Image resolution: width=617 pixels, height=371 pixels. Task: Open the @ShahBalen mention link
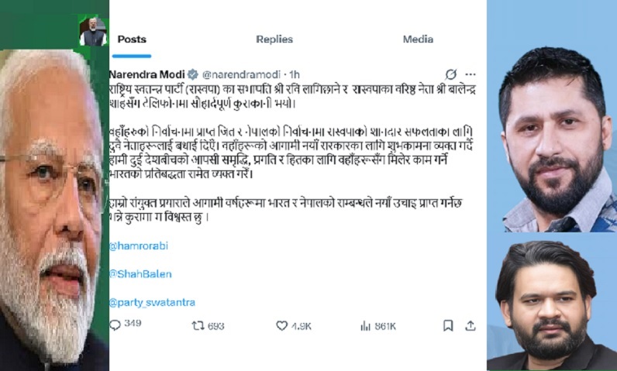[x=140, y=274]
